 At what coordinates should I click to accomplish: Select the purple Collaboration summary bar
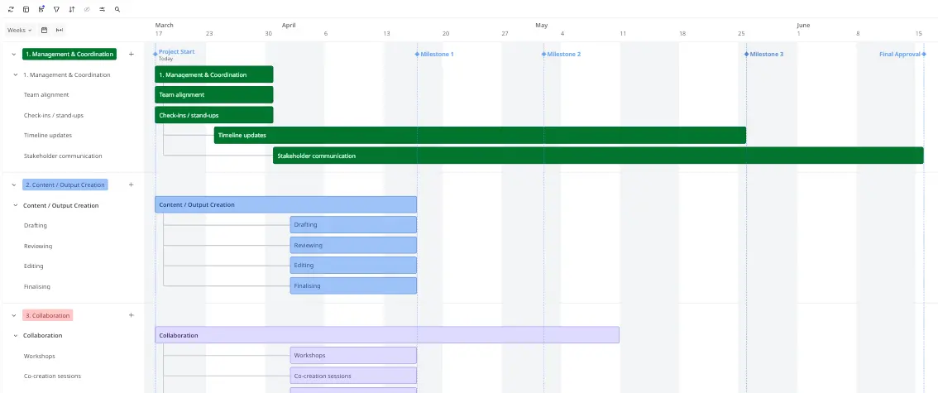[x=387, y=335]
